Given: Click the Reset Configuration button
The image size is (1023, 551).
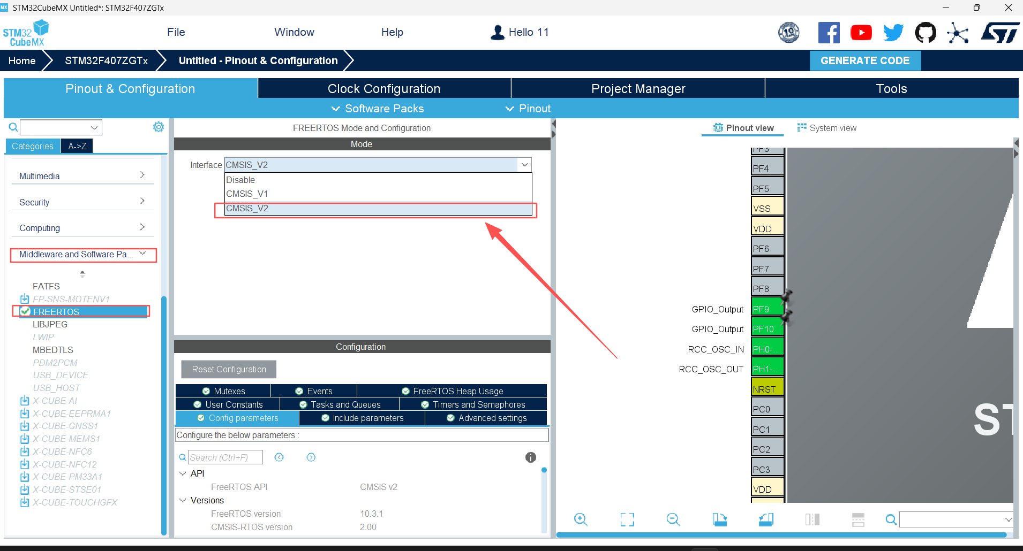Looking at the screenshot, I should (x=229, y=369).
